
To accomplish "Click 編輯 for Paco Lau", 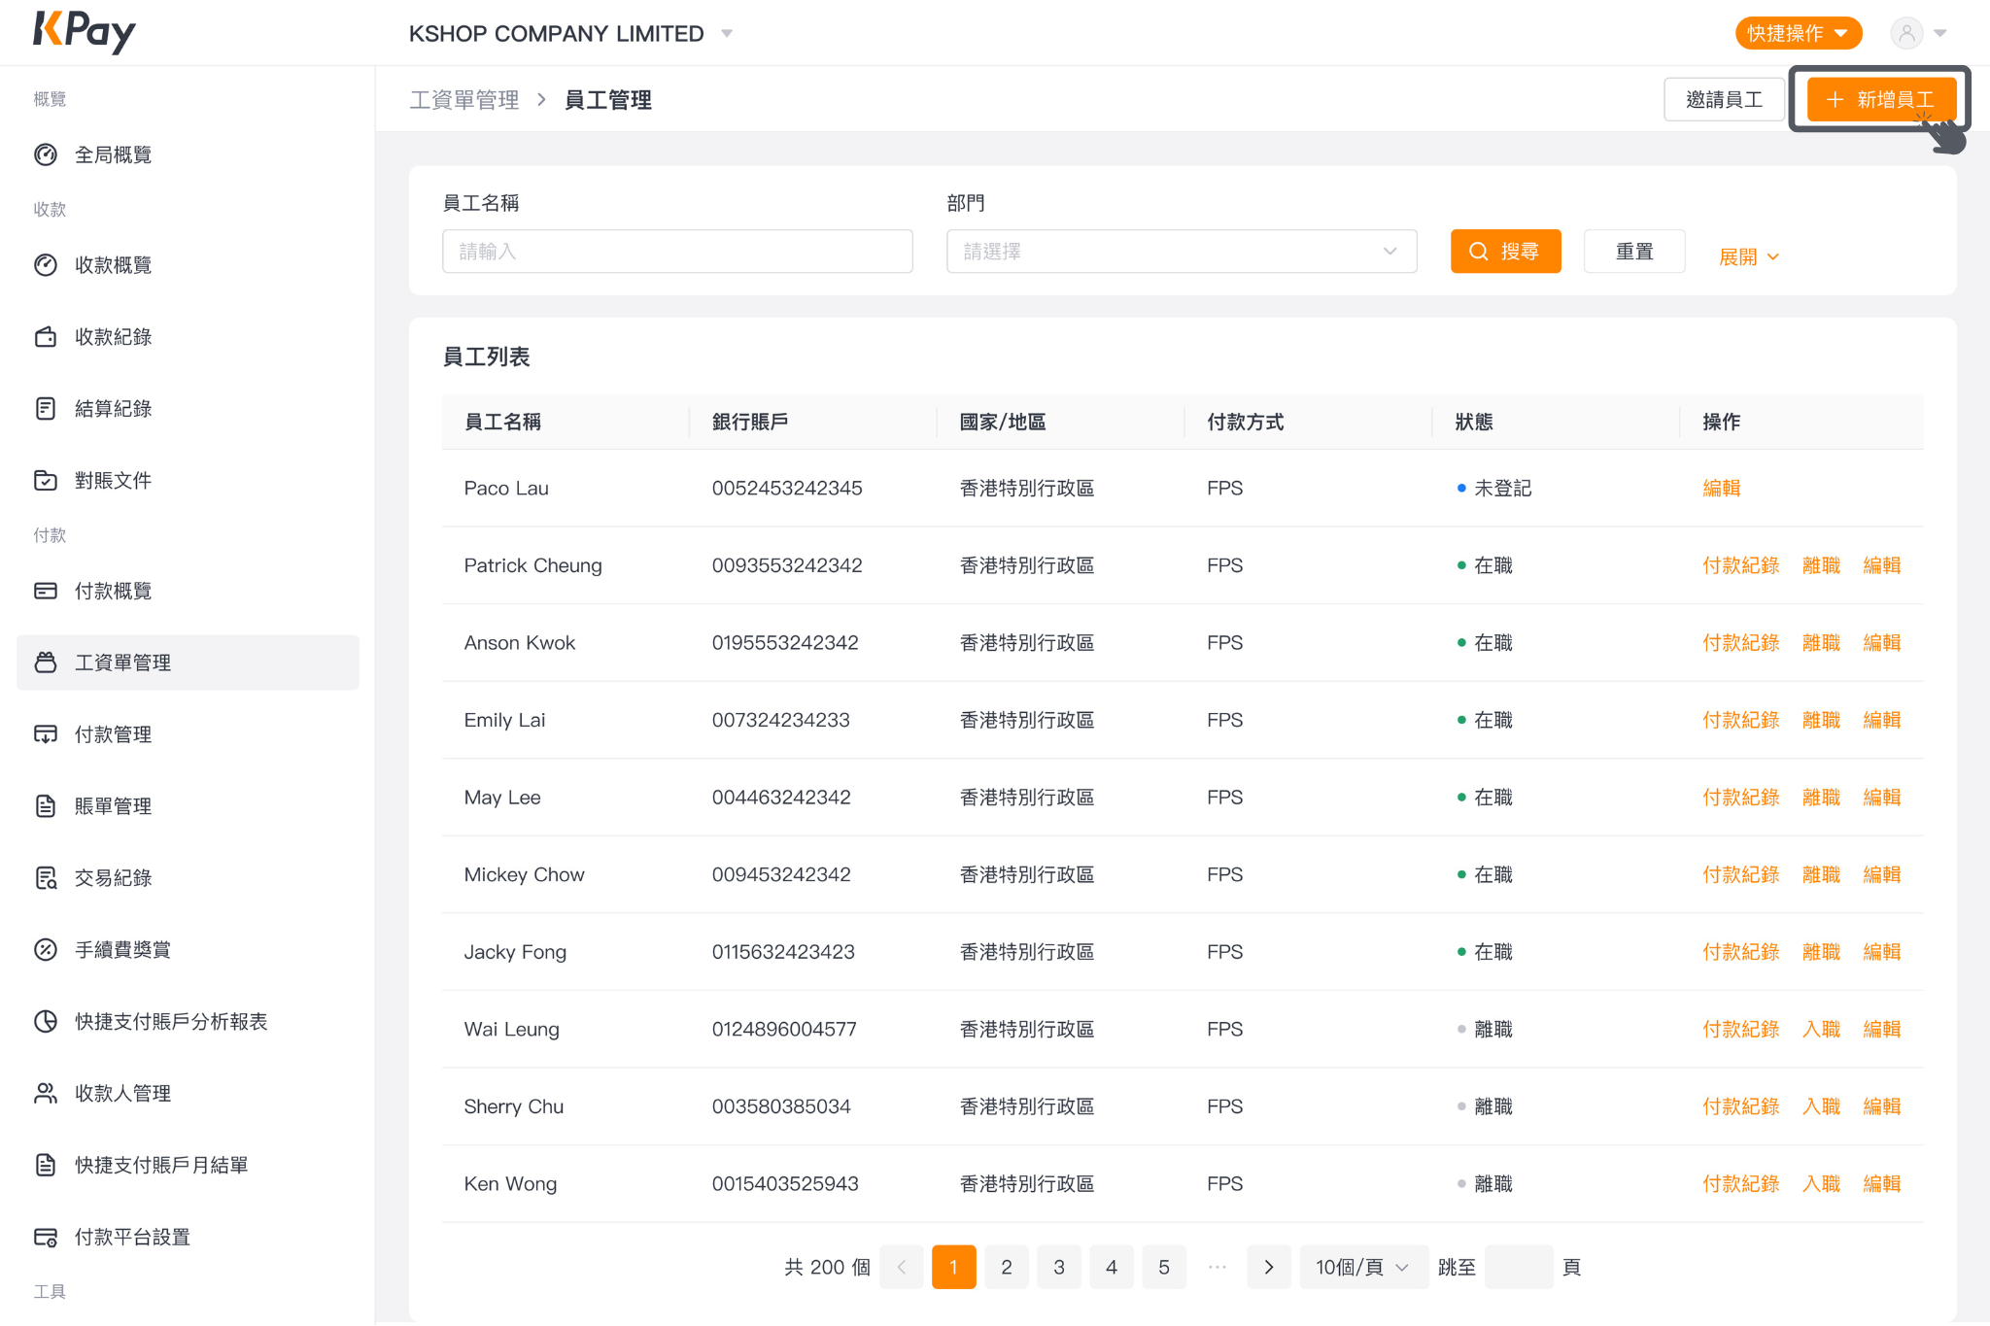I will click(x=1722, y=488).
